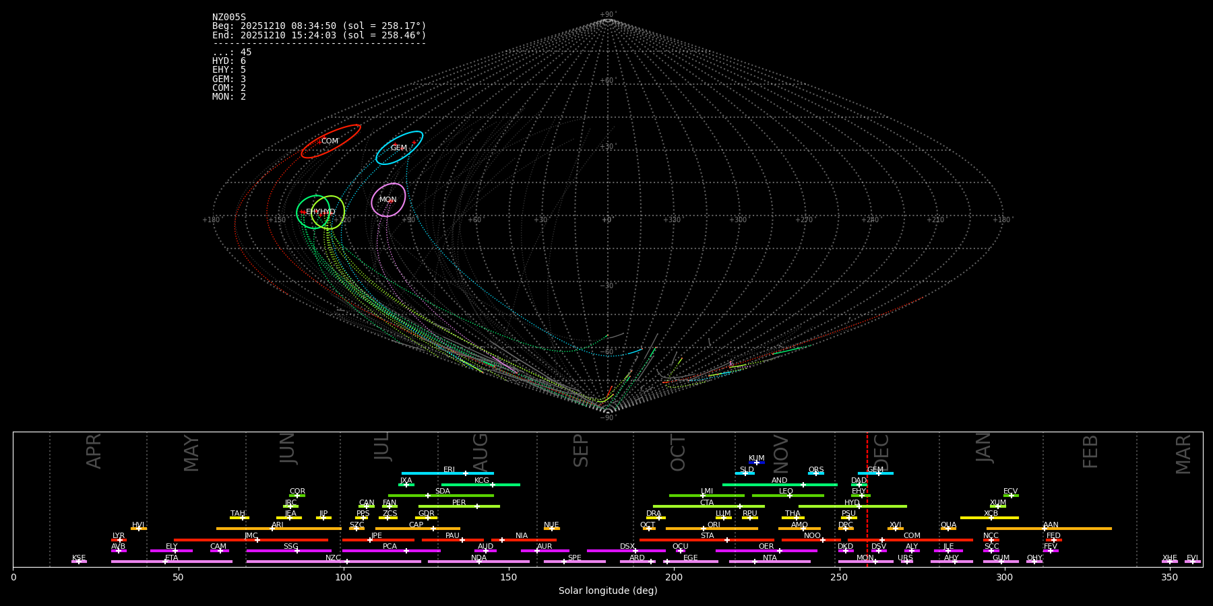Click the 'HYD: 6' count in the legend
1213x606 pixels.
click(229, 61)
